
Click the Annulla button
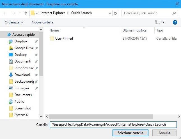pos(164,133)
